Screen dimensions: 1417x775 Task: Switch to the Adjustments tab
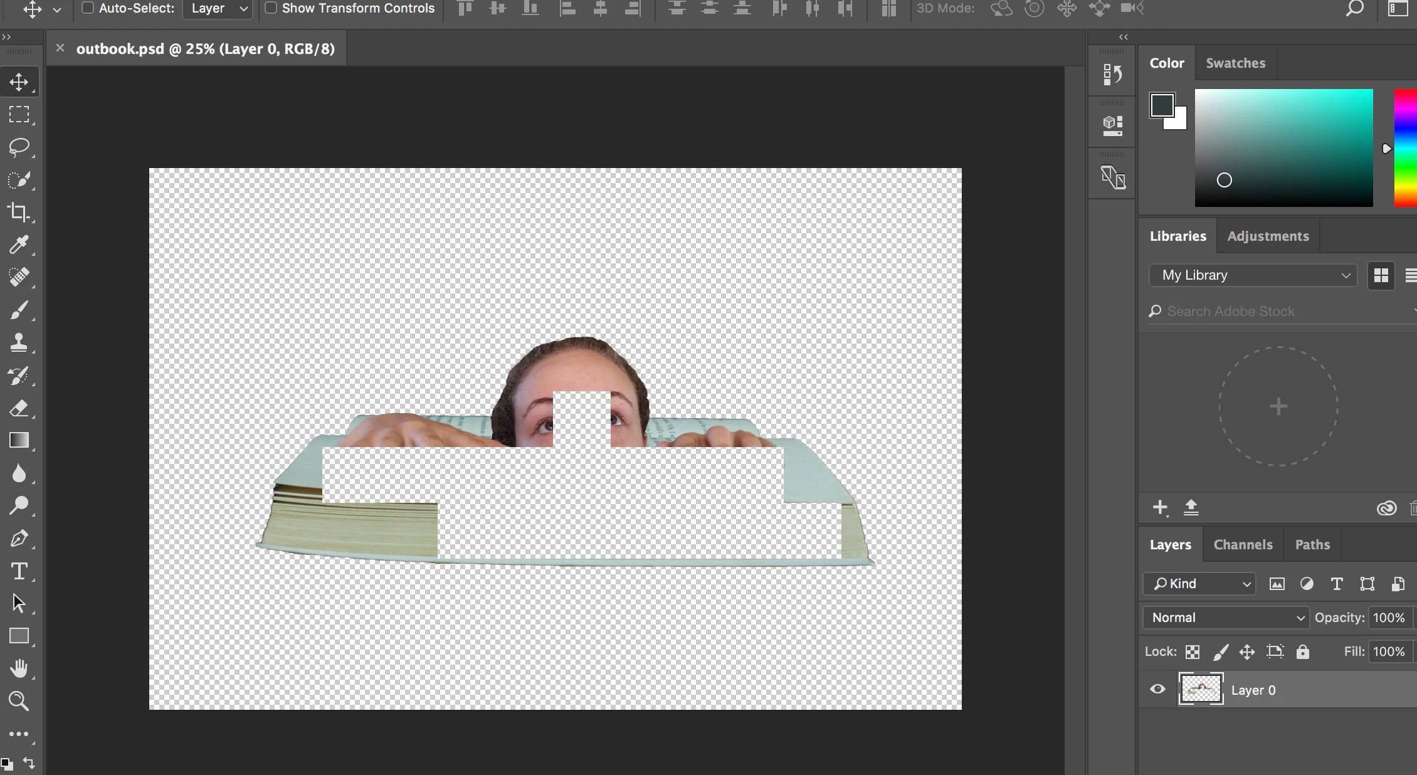tap(1268, 236)
